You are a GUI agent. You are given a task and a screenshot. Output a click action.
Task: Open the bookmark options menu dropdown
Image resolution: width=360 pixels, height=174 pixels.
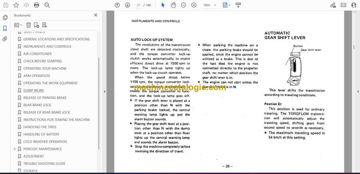pos(18,25)
